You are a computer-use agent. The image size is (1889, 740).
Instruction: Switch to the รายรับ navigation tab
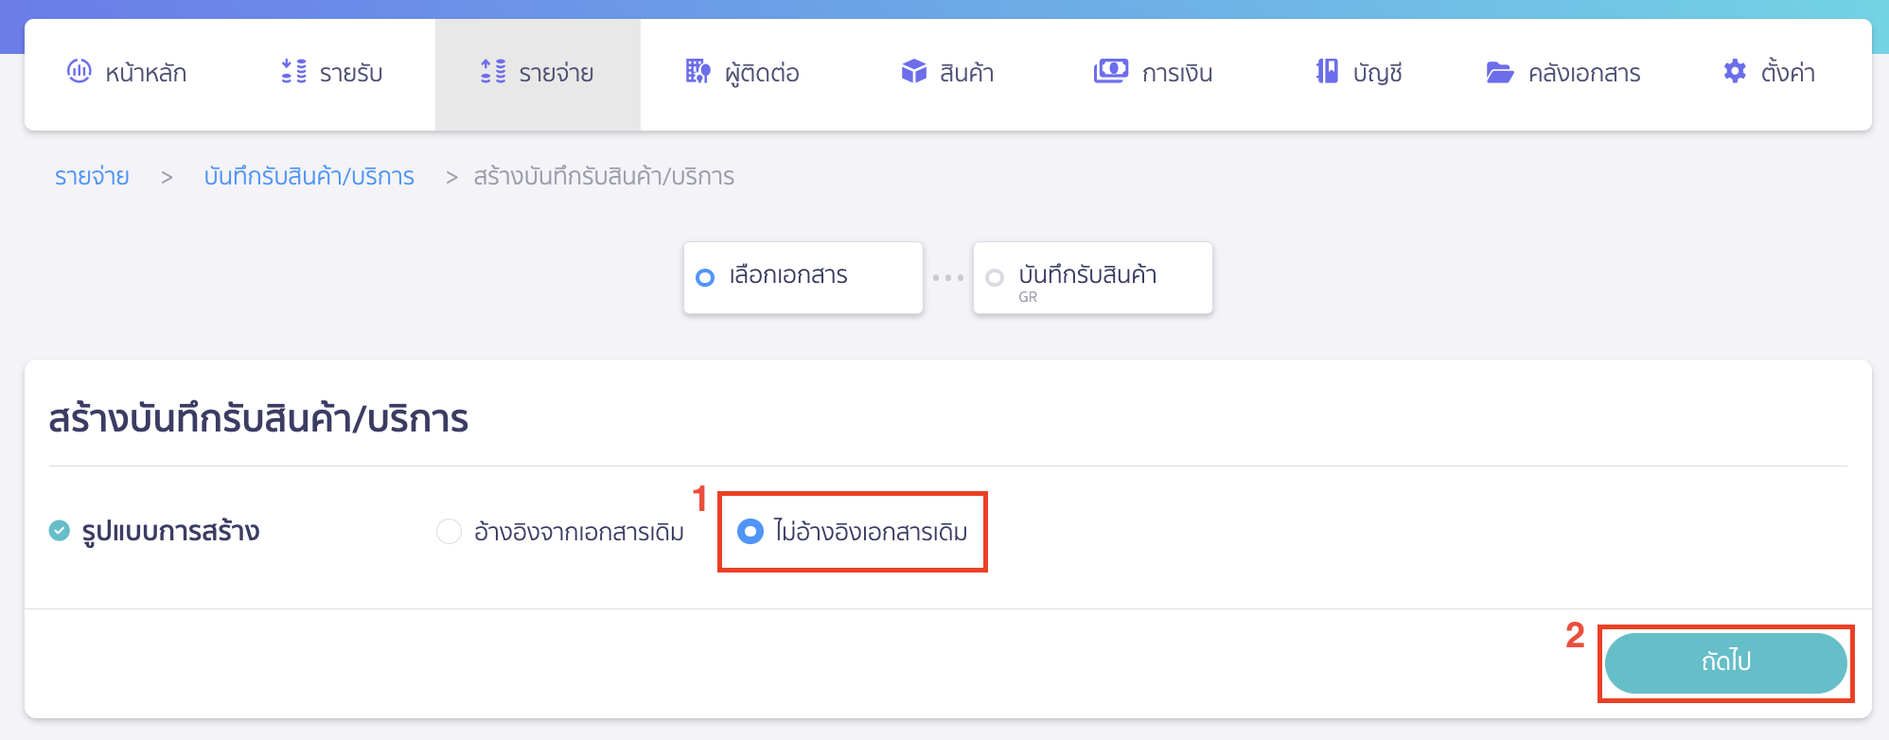click(333, 73)
